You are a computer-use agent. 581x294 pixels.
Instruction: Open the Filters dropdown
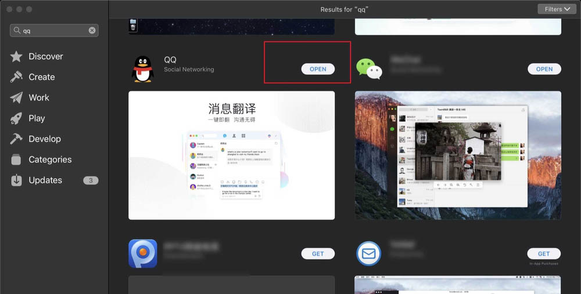[x=557, y=9]
